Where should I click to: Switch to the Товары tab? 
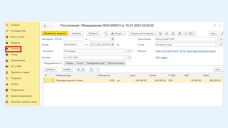point(69,63)
